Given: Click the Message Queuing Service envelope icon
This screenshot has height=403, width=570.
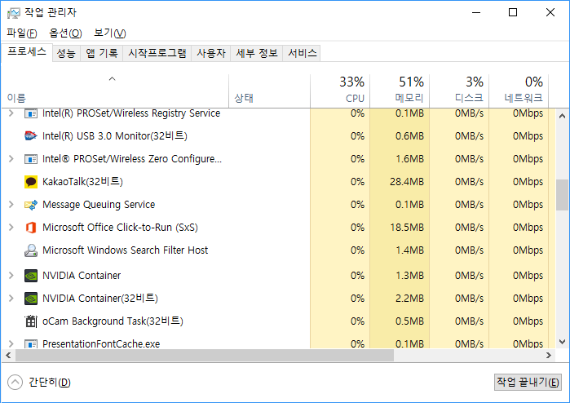Looking at the screenshot, I should 30,205.
